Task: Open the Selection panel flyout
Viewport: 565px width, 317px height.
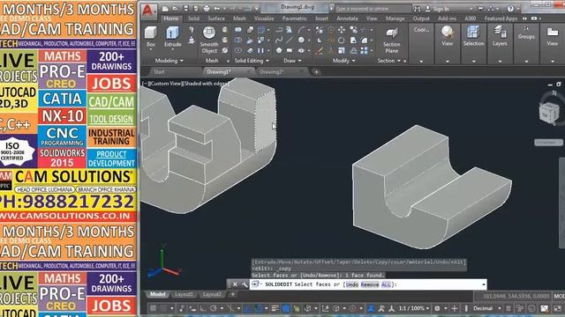Action: coord(473,62)
